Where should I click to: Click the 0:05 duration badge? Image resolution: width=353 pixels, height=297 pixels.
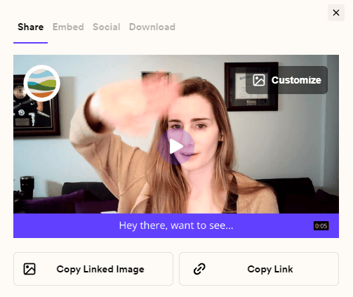click(x=321, y=226)
